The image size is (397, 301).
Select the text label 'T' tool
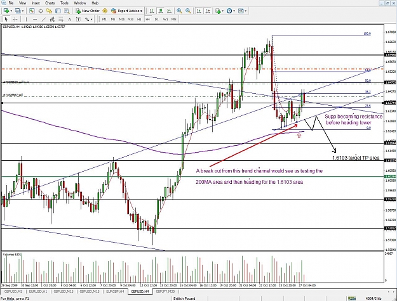pos(78,19)
